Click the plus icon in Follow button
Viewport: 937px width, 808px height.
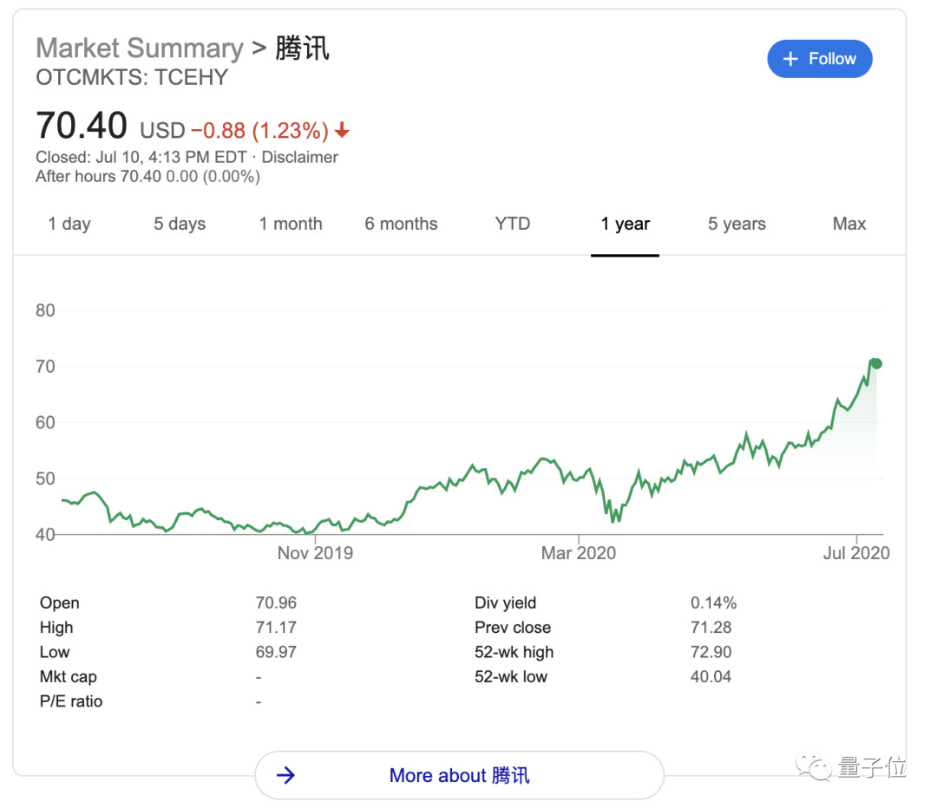coord(790,59)
